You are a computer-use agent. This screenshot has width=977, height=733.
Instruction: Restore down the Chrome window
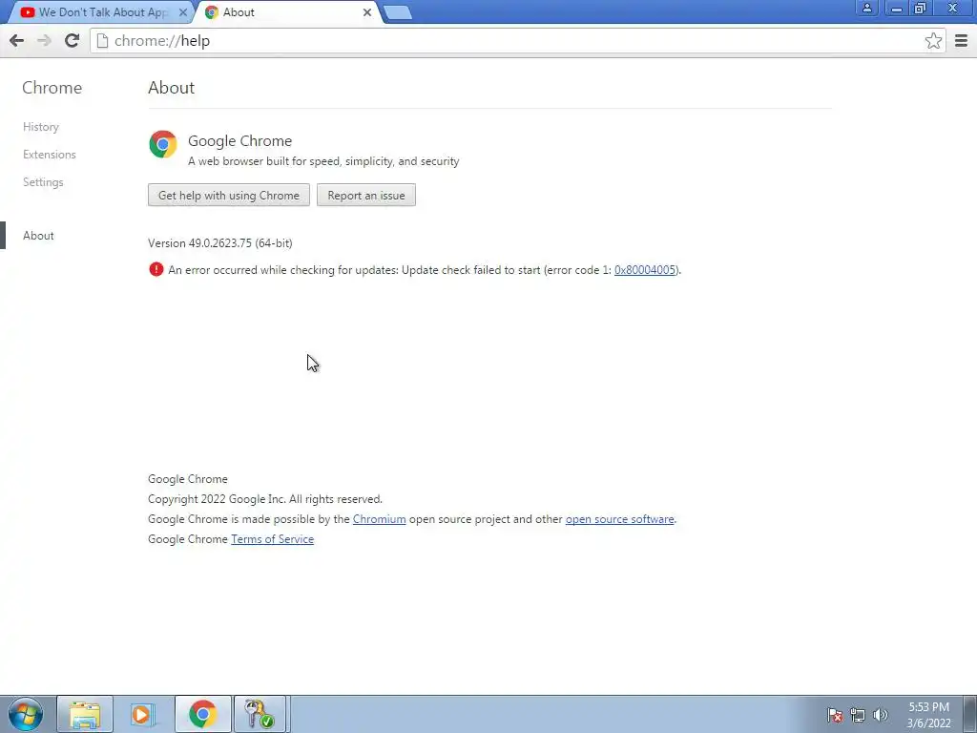tap(921, 8)
